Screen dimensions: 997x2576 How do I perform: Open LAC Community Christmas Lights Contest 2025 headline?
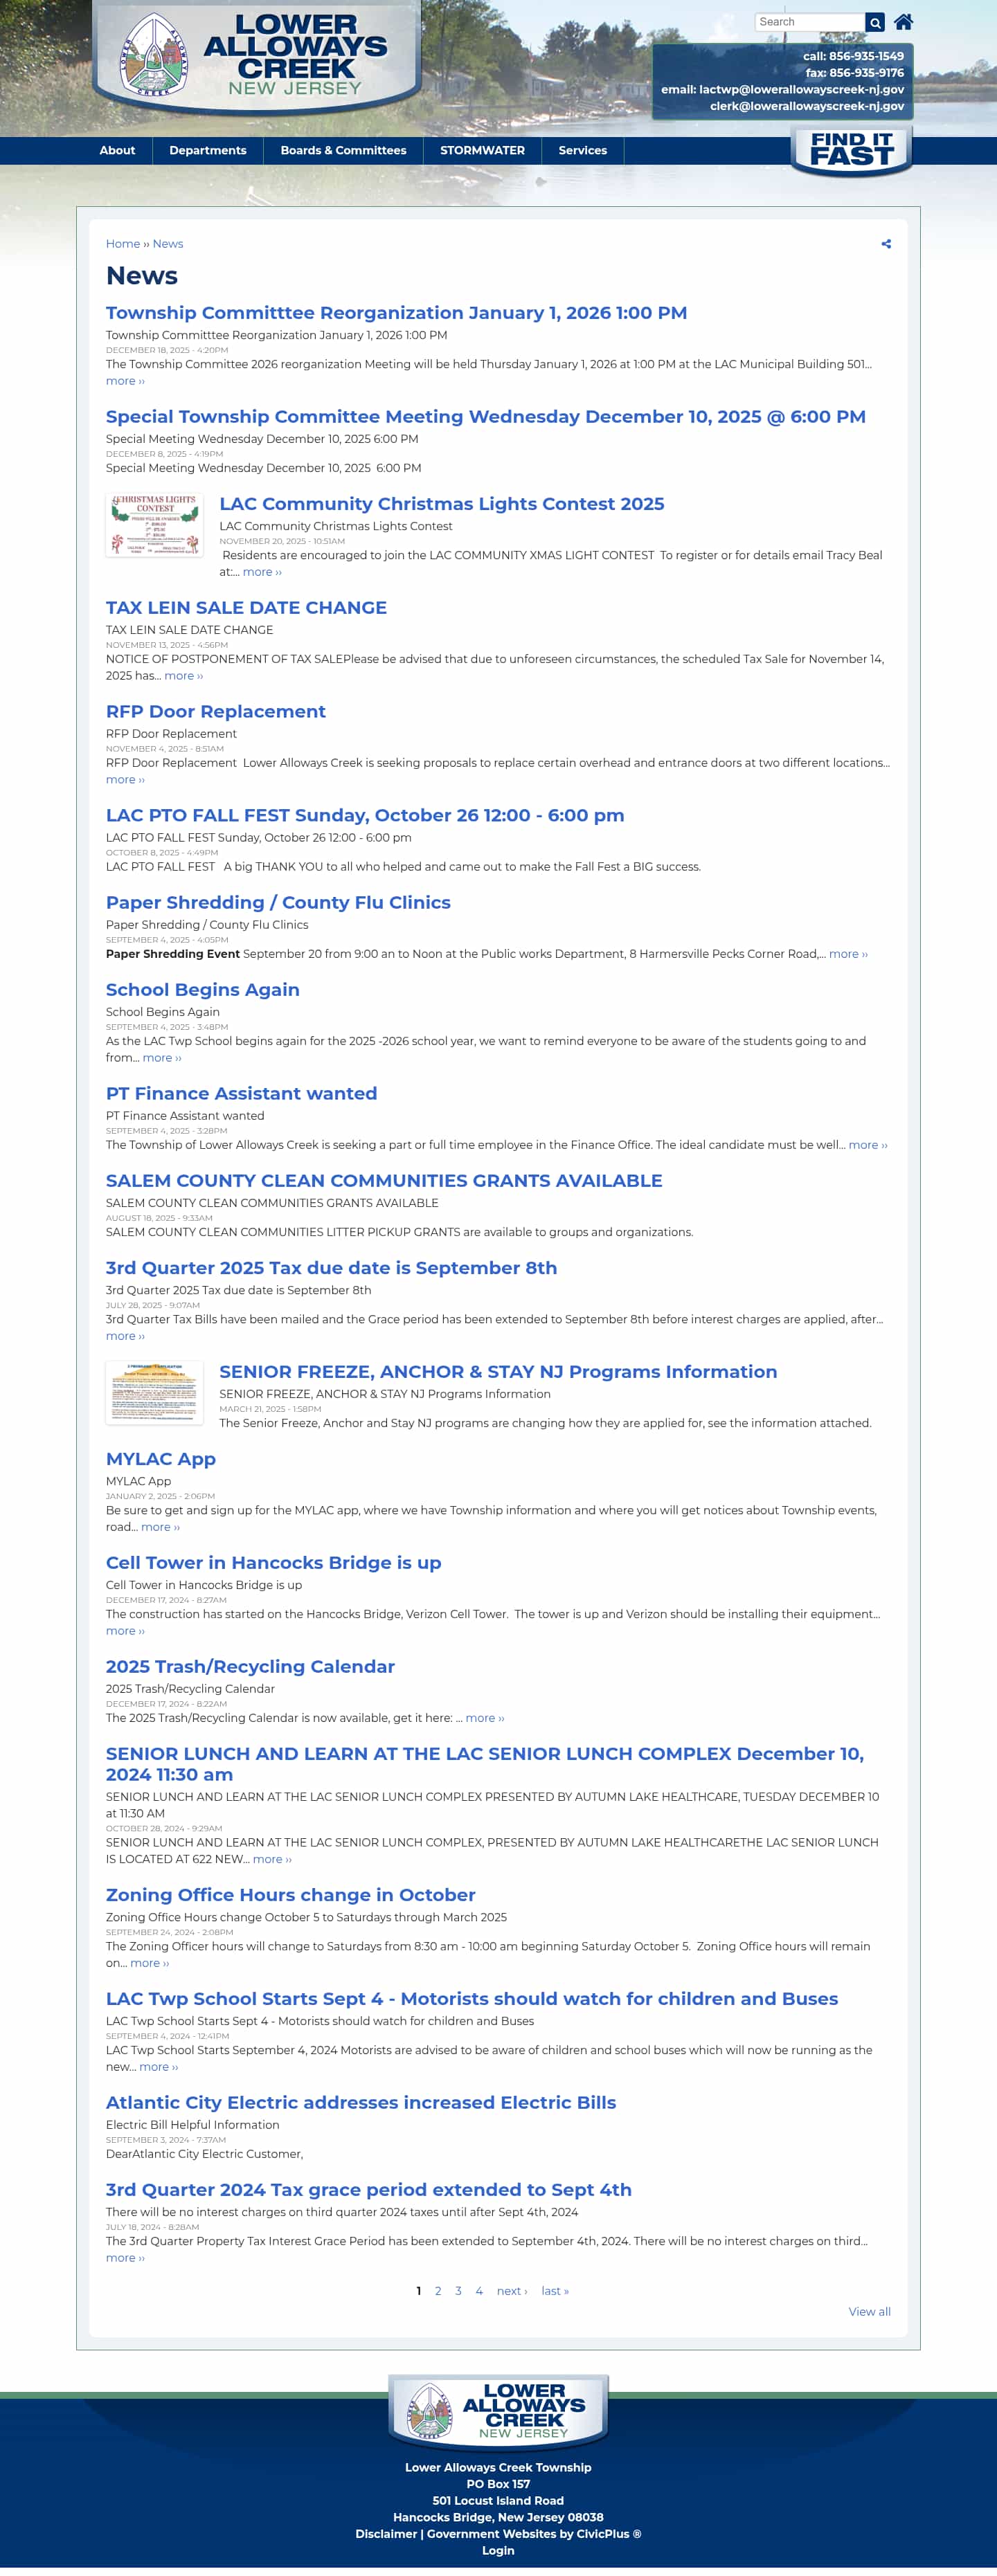click(442, 504)
